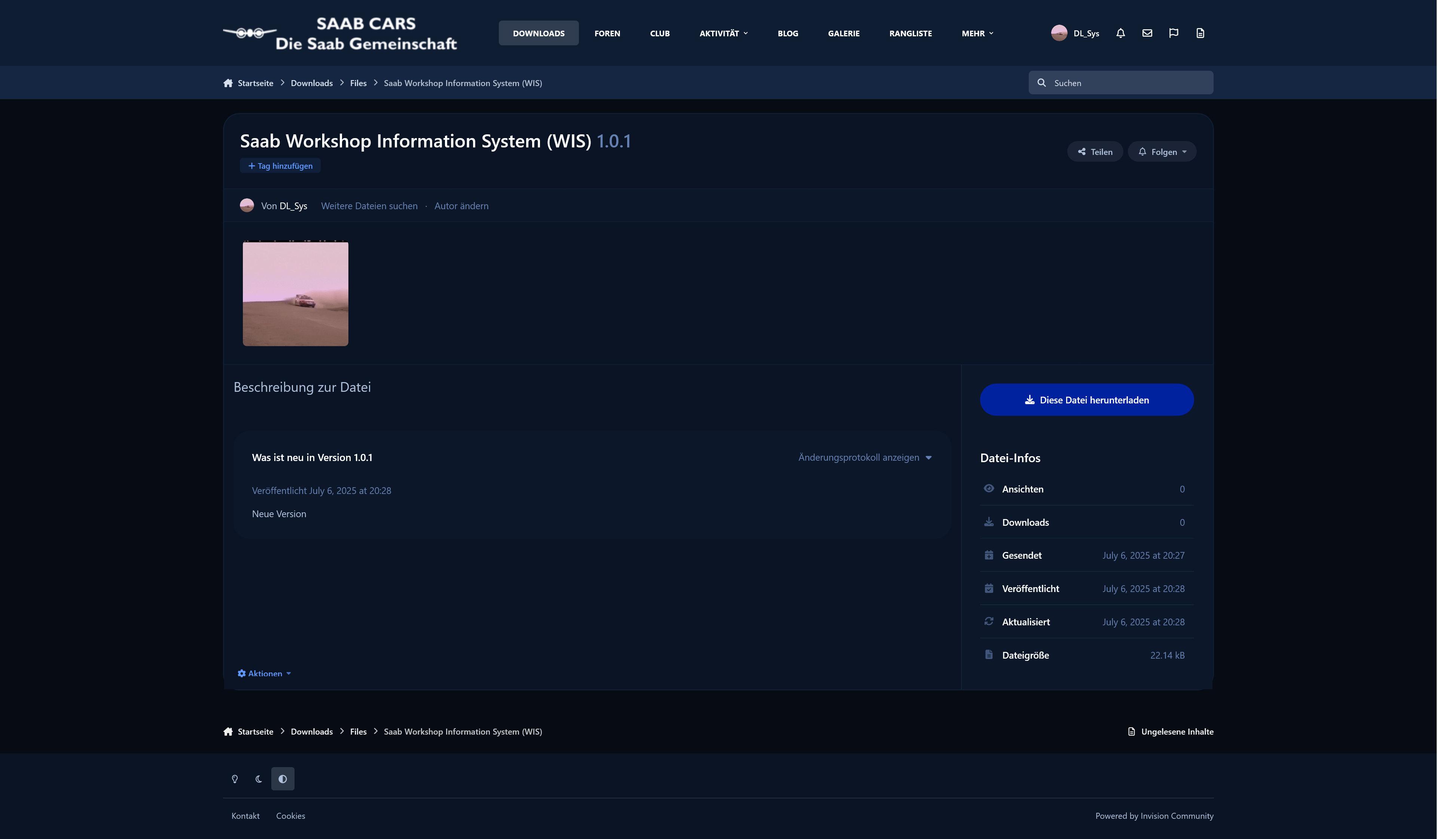This screenshot has width=1437, height=839.
Task: Click the search magnifier icon
Action: 1041,83
